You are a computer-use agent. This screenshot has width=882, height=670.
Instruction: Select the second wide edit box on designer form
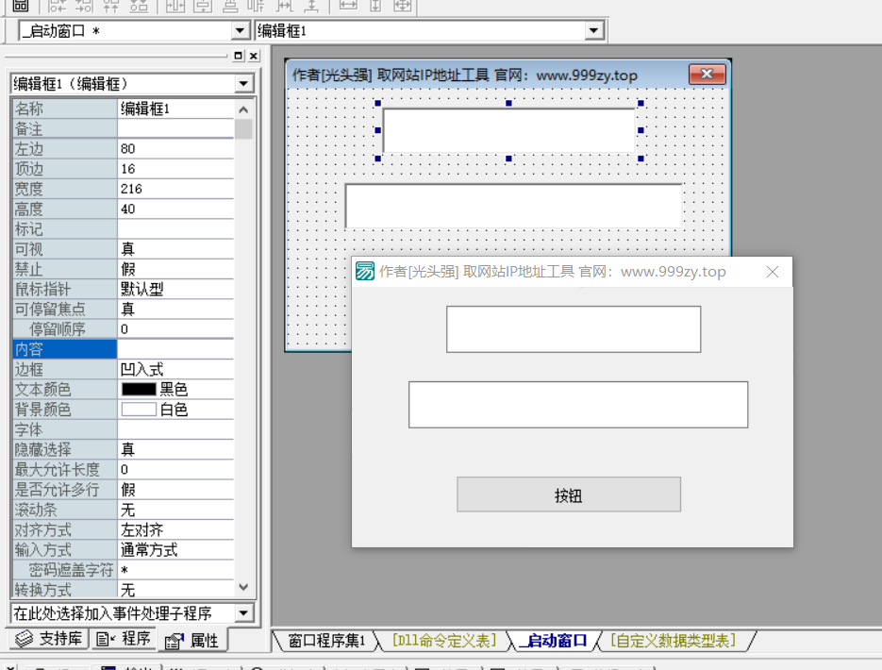pos(513,206)
